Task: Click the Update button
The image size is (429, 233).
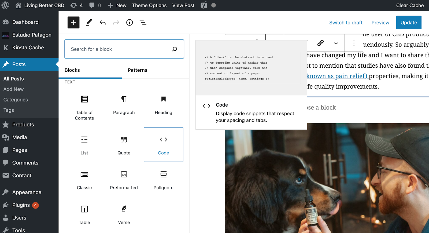Action: tap(409, 23)
